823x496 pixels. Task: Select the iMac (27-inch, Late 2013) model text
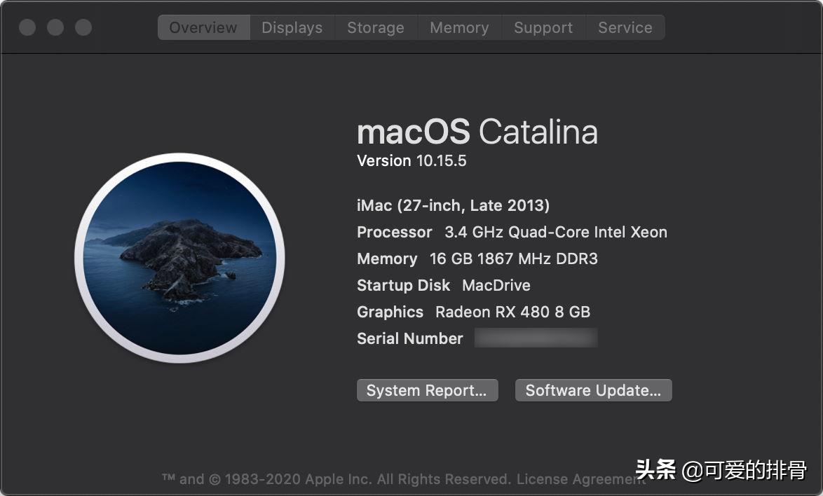pyautogui.click(x=453, y=205)
